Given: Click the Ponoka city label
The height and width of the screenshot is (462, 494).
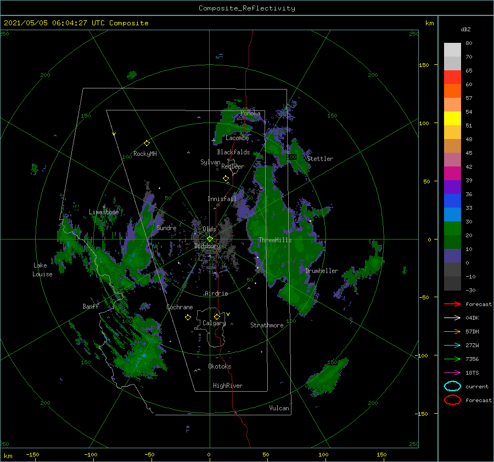Looking at the screenshot, I should [x=250, y=113].
